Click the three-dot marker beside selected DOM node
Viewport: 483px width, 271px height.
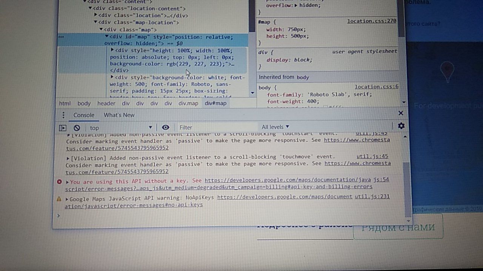[x=61, y=37]
